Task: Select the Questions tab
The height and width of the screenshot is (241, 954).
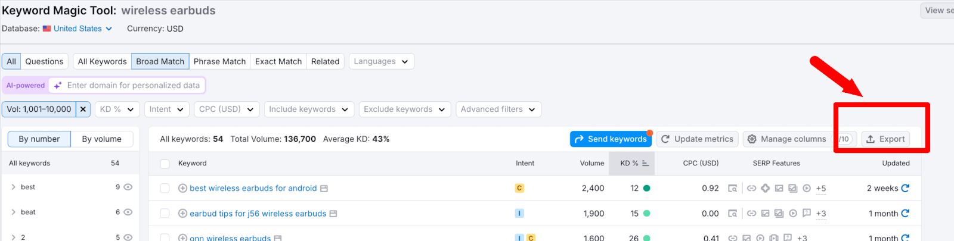Action: 44,61
